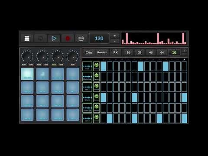The image size is (208, 156).
Task: Click the green 16 step count display
Action: point(174,52)
